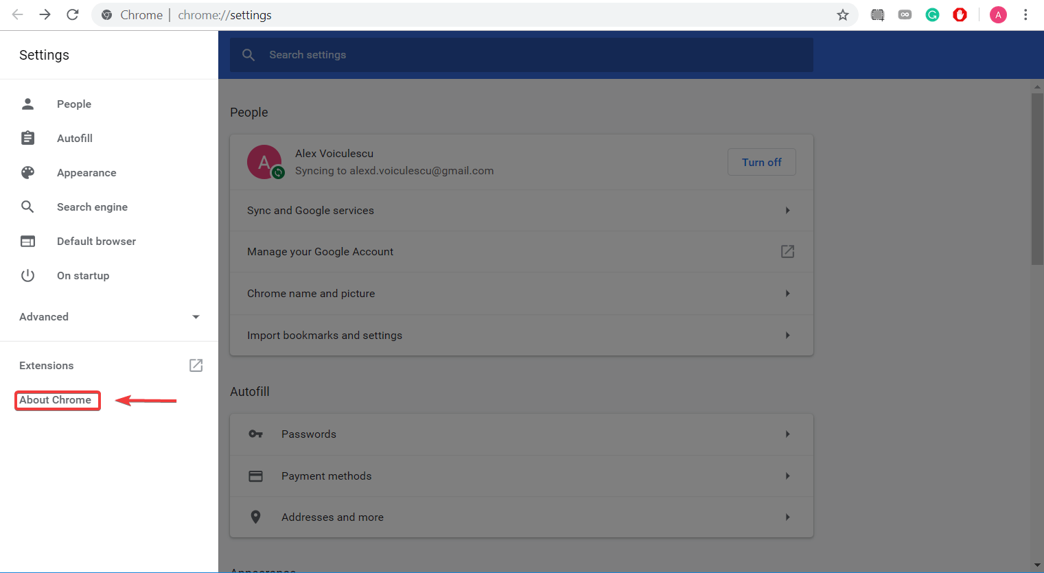Image resolution: width=1044 pixels, height=573 pixels.
Task: Click the infinity loop extension icon
Action: coord(905,14)
